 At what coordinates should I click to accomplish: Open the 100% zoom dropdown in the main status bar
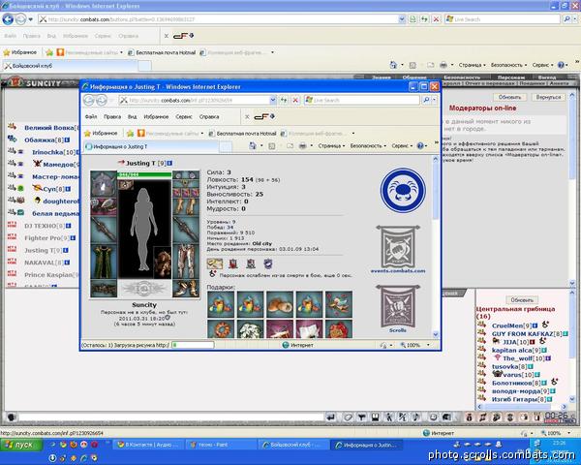568,433
